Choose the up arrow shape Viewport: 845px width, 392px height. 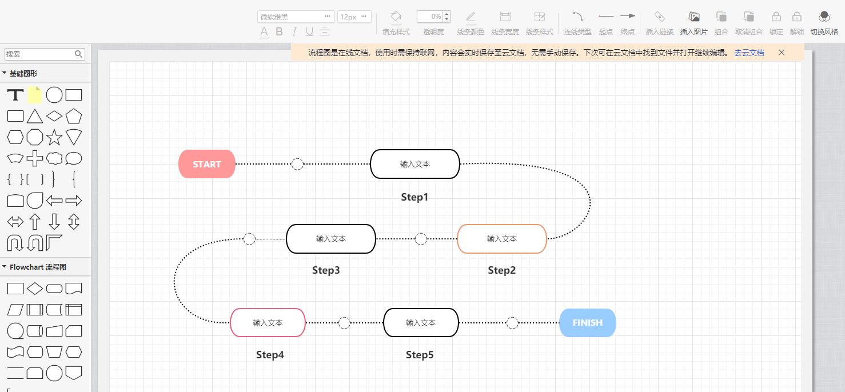click(x=35, y=222)
